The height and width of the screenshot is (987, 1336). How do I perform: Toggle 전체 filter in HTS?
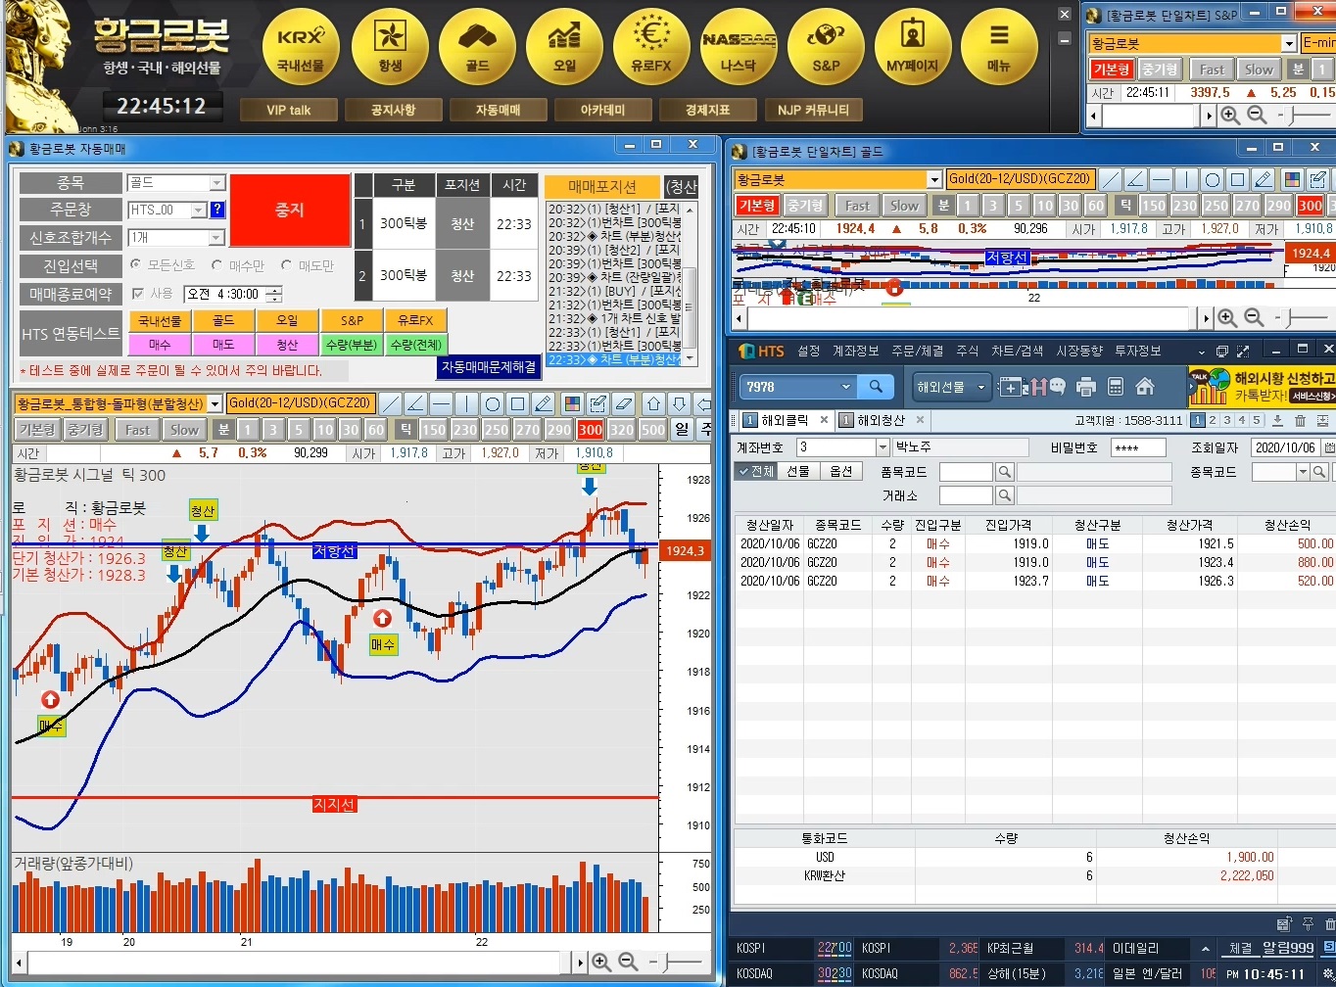click(756, 471)
